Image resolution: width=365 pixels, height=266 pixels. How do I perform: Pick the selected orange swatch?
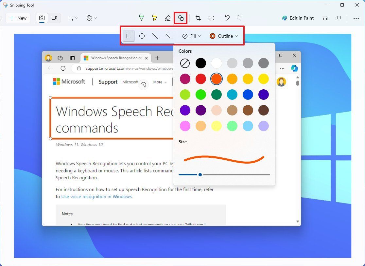[217, 79]
